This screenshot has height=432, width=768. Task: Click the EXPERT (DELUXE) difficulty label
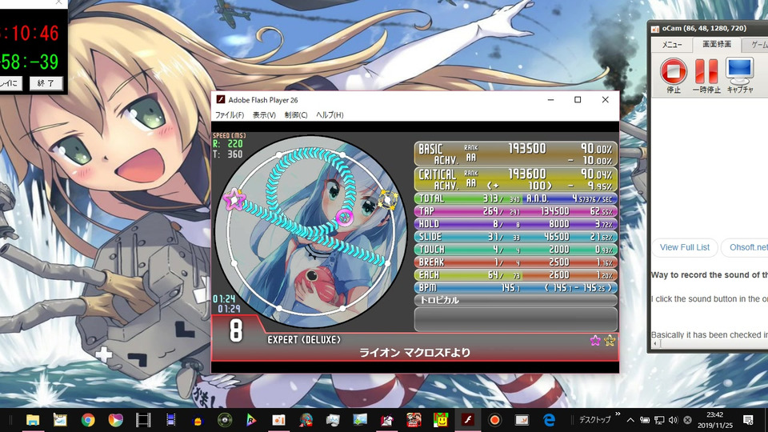pyautogui.click(x=304, y=340)
